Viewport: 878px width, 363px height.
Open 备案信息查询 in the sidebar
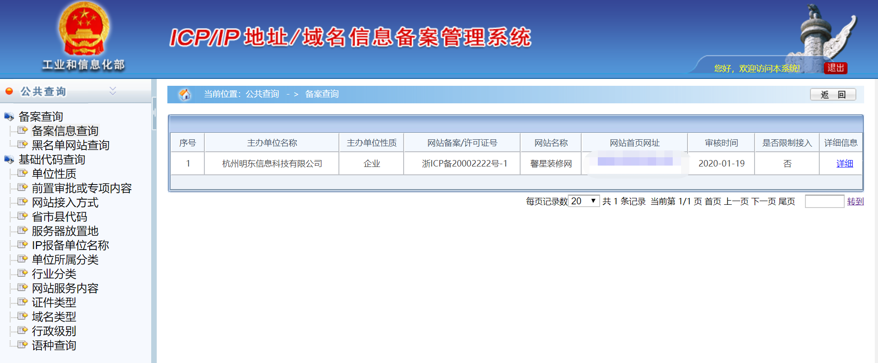(x=65, y=131)
